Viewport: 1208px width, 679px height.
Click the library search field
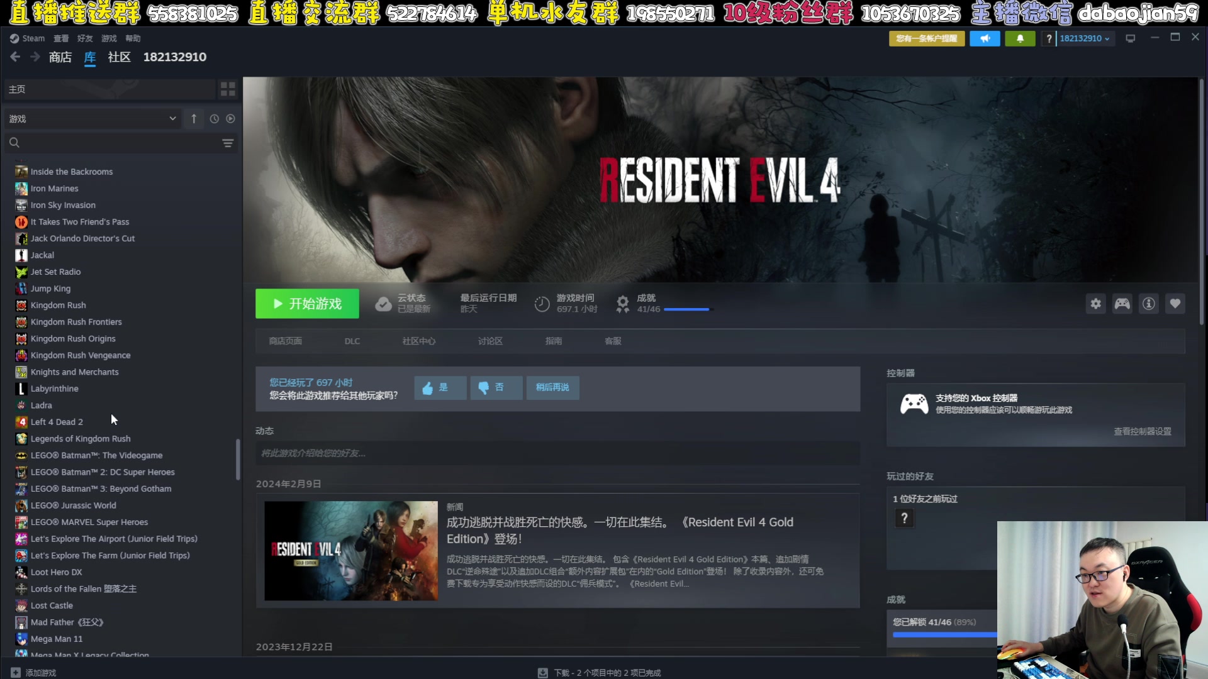tap(120, 143)
